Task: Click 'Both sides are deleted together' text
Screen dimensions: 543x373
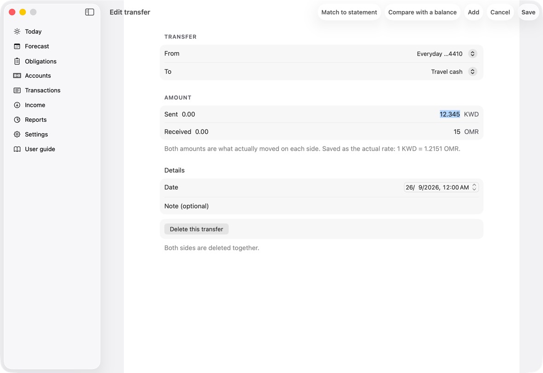Action: click(x=212, y=248)
